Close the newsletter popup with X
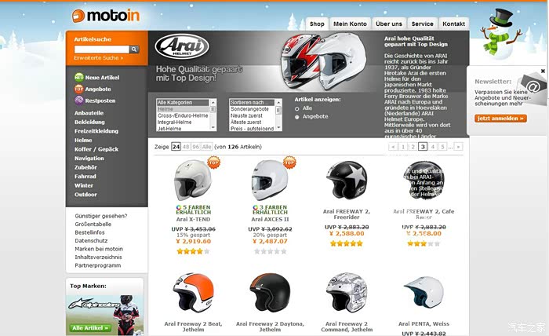Viewport: 549px width, 336px height. click(543, 71)
